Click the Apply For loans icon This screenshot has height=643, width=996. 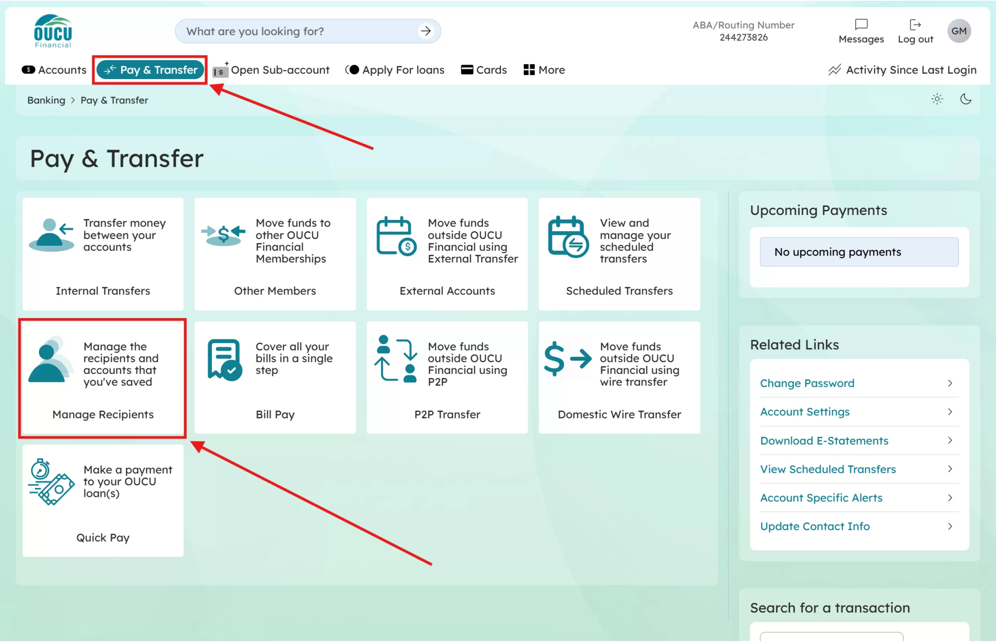tap(352, 70)
